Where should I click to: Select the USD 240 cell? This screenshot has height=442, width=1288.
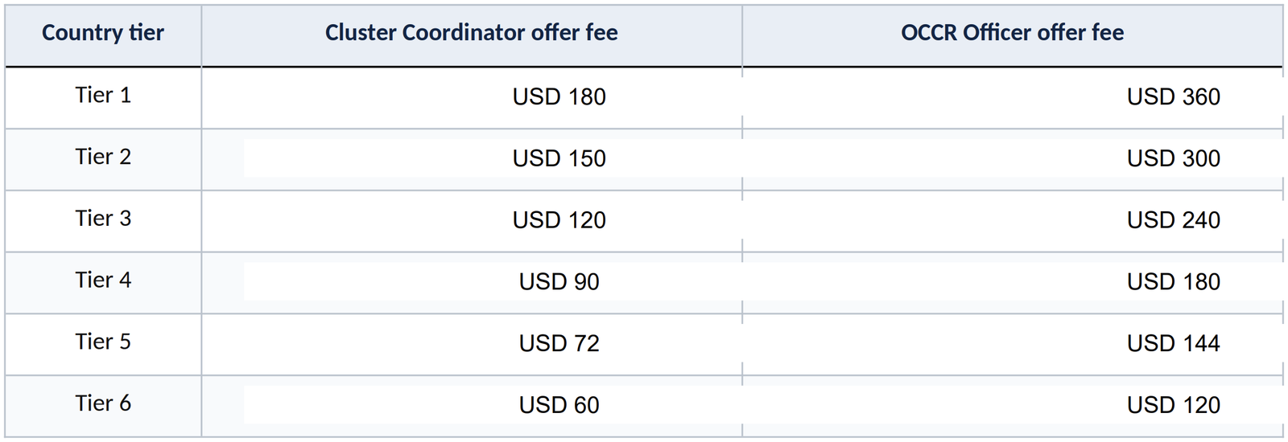tap(1174, 220)
